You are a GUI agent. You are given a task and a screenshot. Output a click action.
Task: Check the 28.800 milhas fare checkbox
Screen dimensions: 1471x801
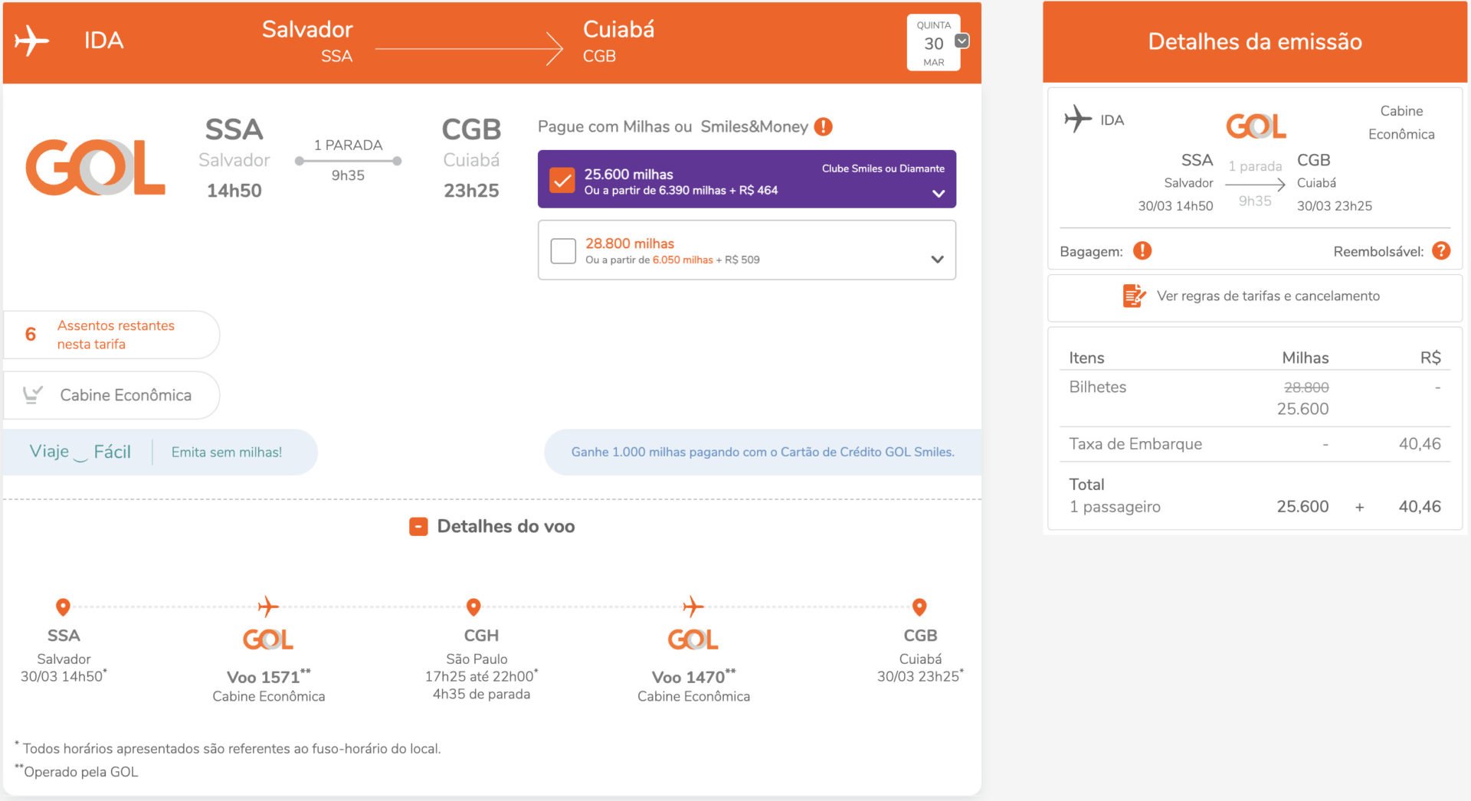pyautogui.click(x=563, y=250)
